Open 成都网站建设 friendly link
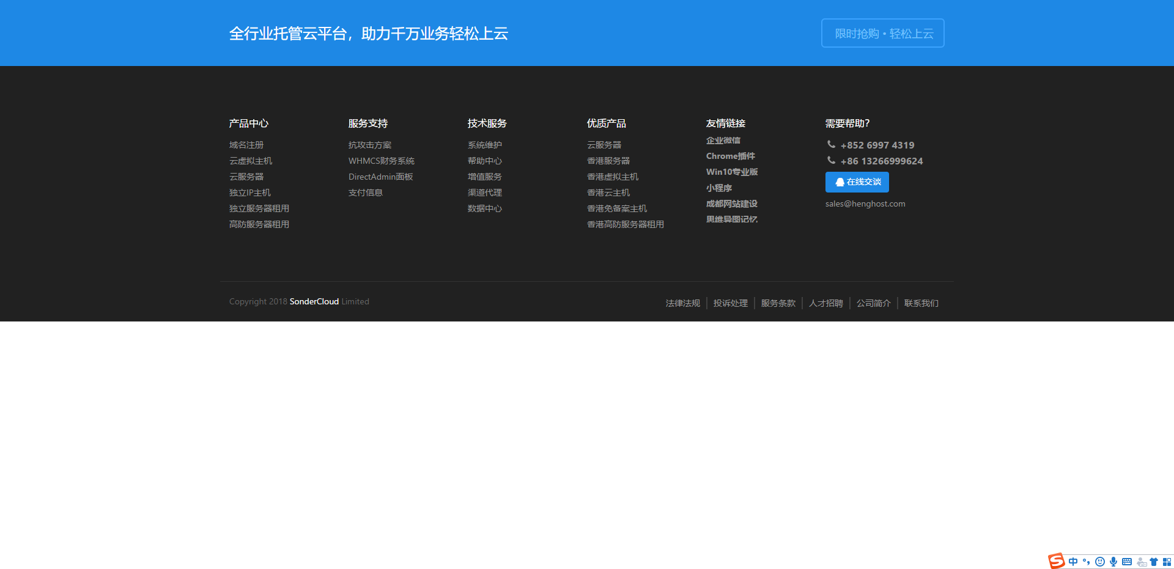The image size is (1174, 569). pos(732,204)
